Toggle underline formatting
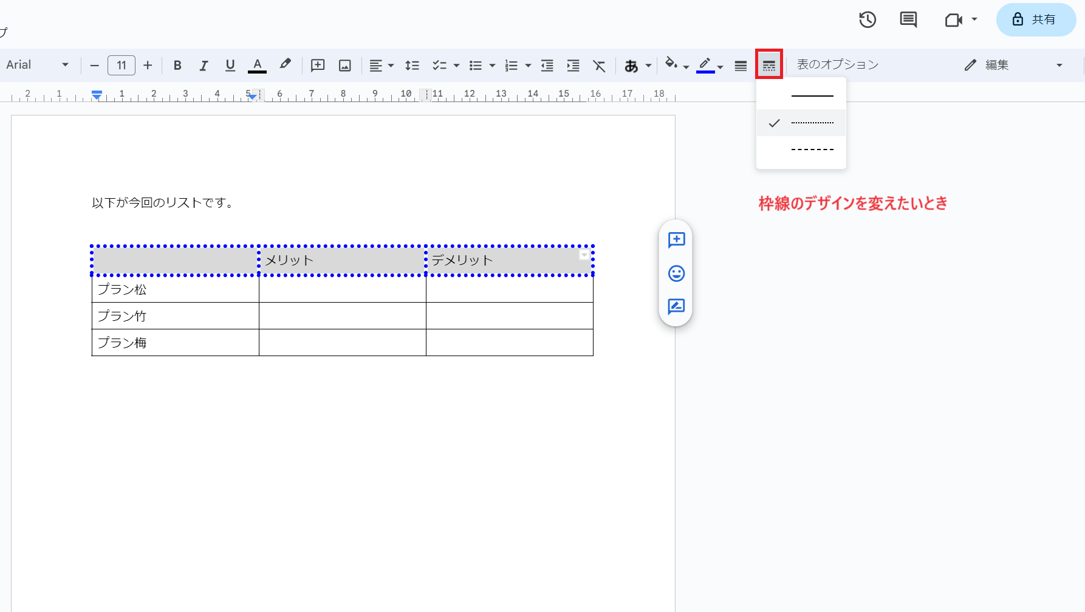This screenshot has width=1085, height=612. tap(230, 66)
